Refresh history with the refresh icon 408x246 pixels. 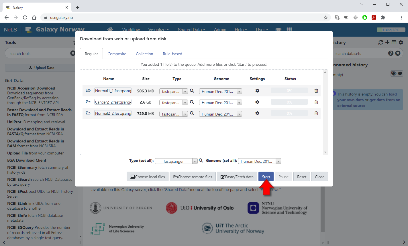pyautogui.click(x=380, y=42)
